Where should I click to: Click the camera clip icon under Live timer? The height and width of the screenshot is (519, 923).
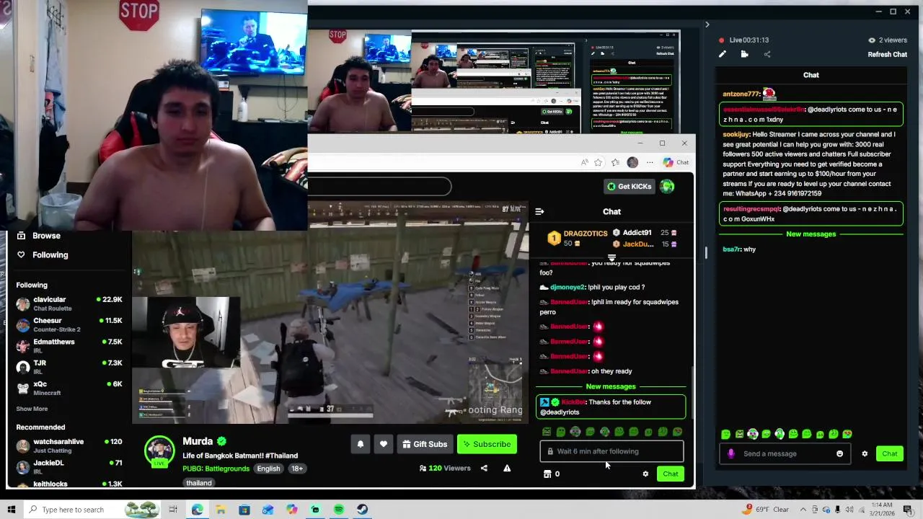coord(744,54)
